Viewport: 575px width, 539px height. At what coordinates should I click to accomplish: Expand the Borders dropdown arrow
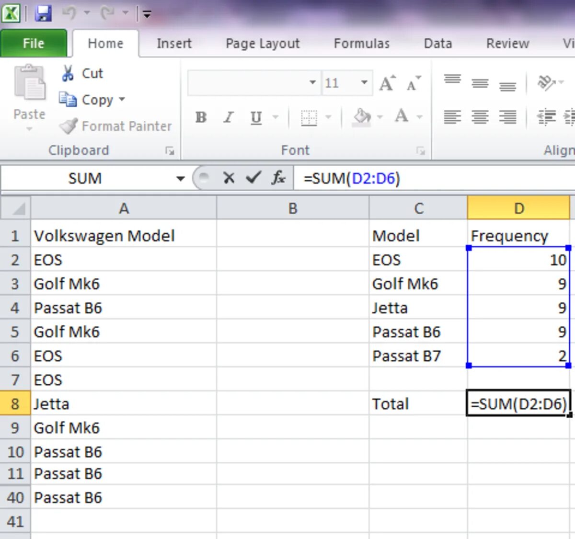[329, 117]
